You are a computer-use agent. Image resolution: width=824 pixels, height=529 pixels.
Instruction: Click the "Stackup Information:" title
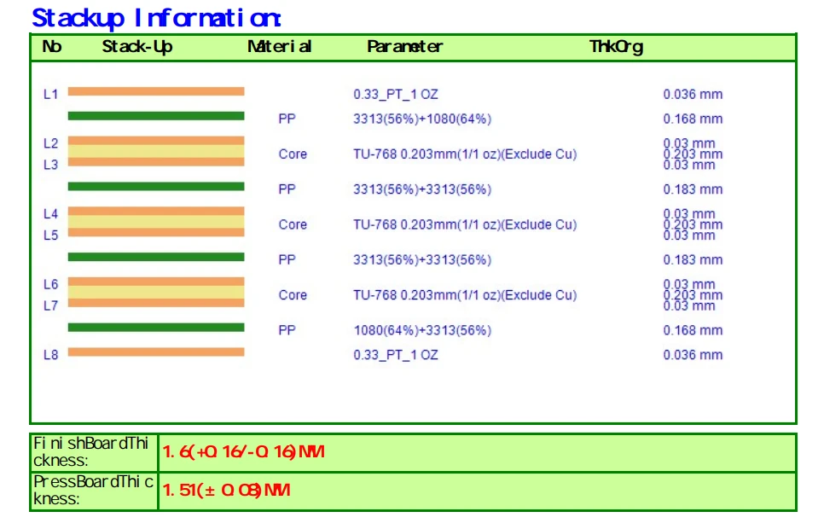(157, 18)
